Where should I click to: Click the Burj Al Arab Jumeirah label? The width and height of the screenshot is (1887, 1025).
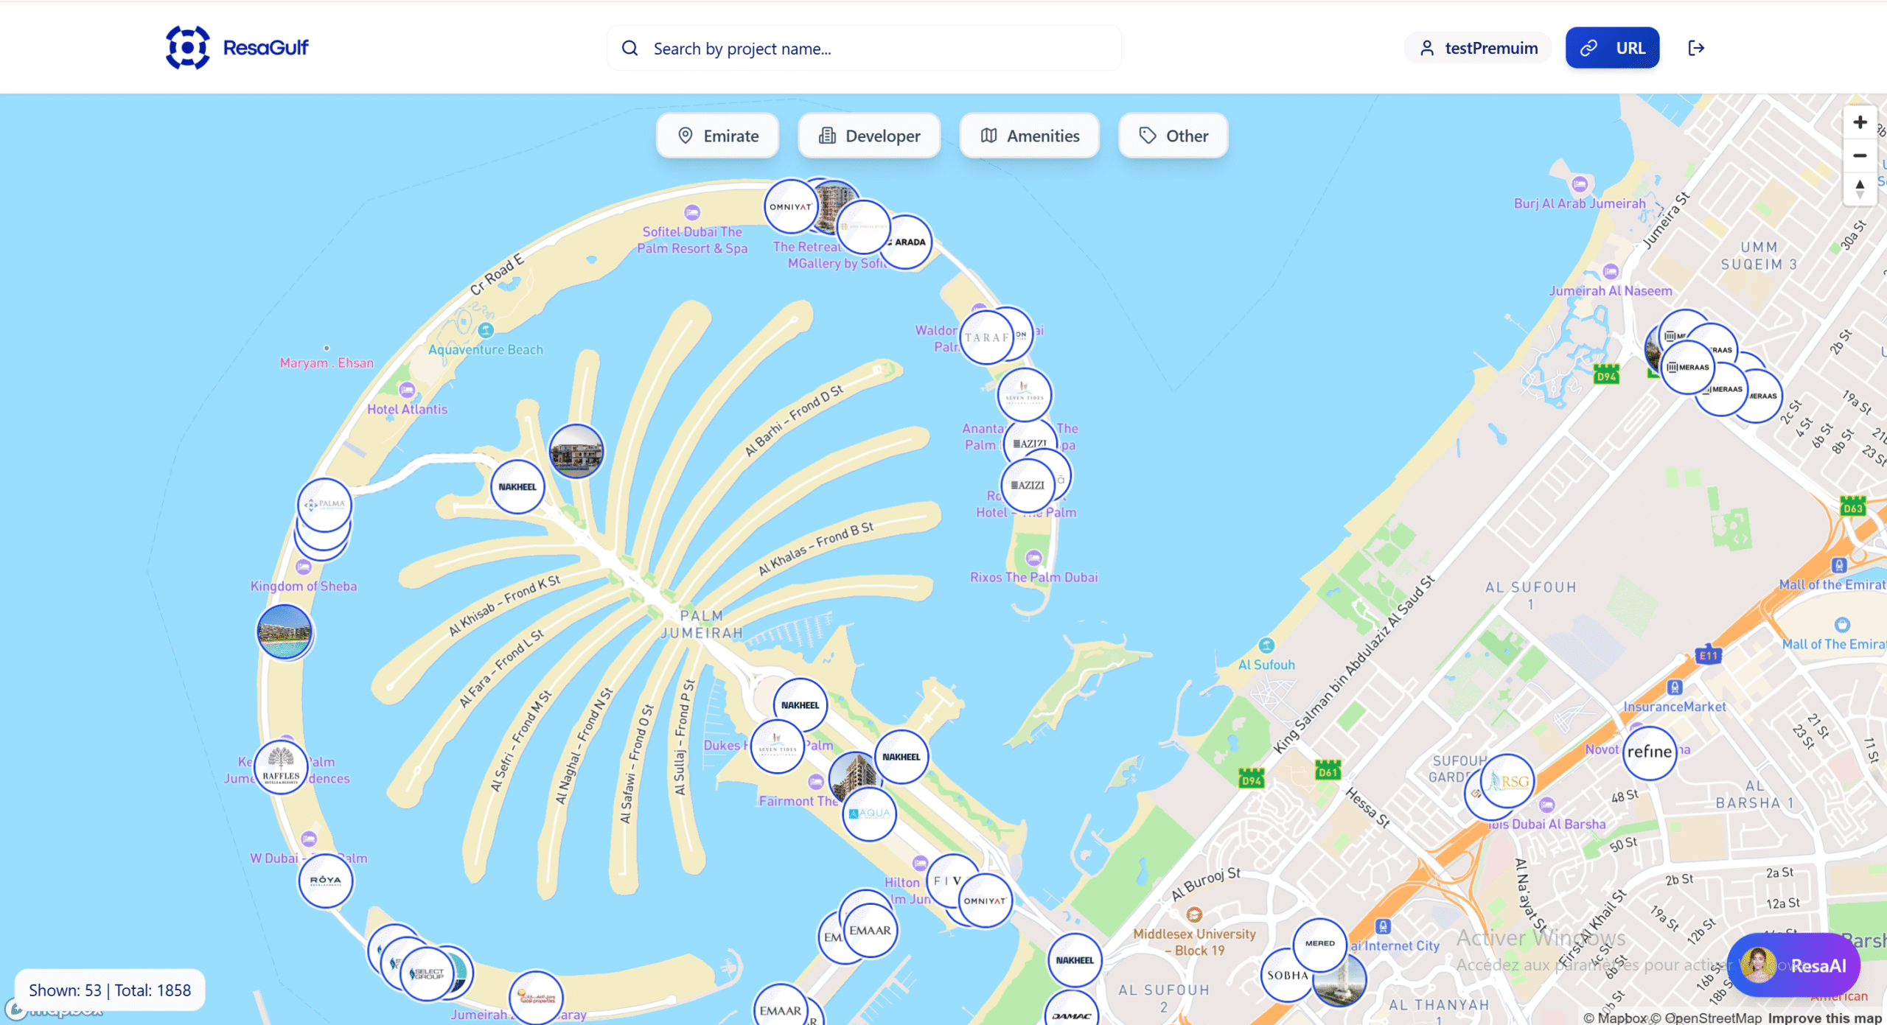click(x=1580, y=203)
